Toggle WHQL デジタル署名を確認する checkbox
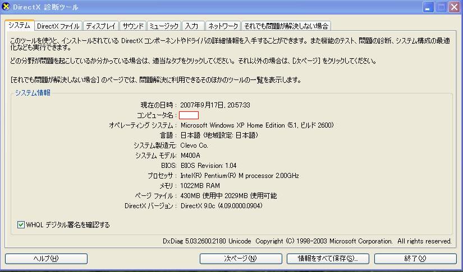 (21, 225)
